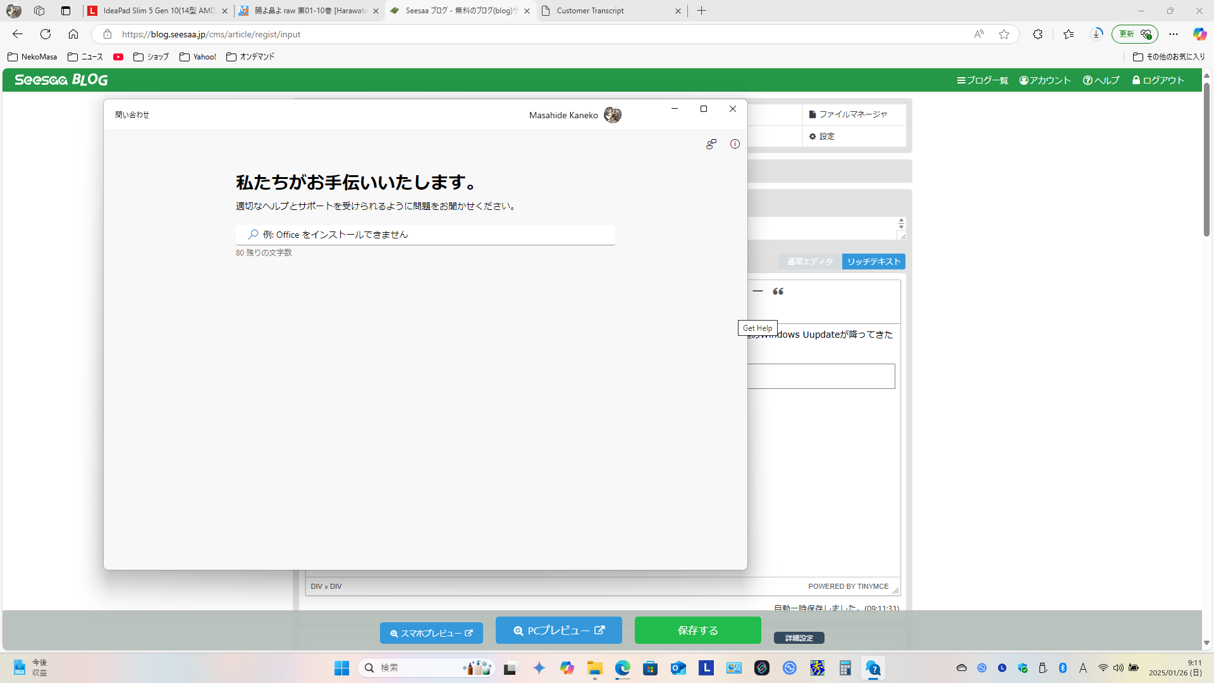The height and width of the screenshot is (683, 1214).
Task: Insert a horizontal rule in the editor toolbar
Action: pos(757,292)
